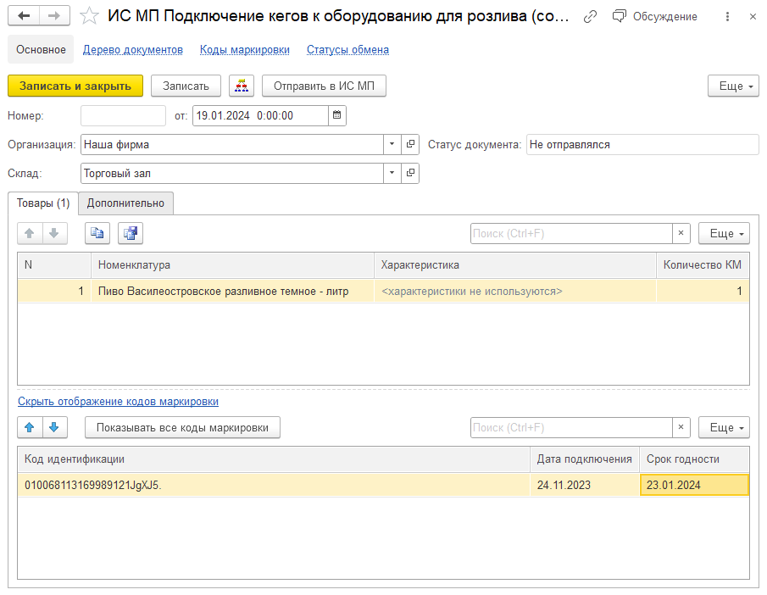Open the Коды маркировки section
Viewport: 767px width, 595px height.
[244, 50]
